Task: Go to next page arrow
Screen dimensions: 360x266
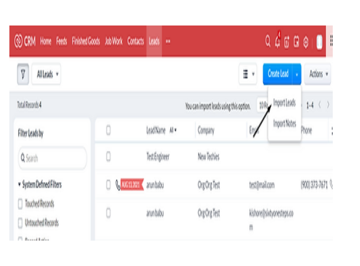Action: [x=328, y=105]
